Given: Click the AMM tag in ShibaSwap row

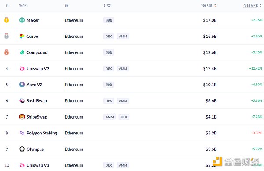Looking at the screenshot, I should coord(110,117).
